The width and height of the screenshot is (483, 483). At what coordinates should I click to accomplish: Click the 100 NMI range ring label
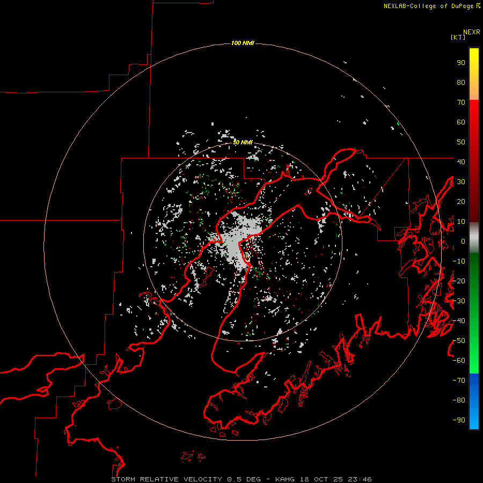tap(243, 43)
